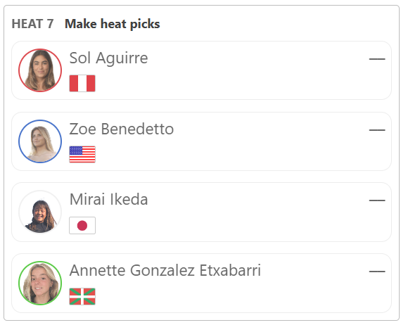
Task: Click the dash beside Zoe Benedetto
Action: pos(377,130)
